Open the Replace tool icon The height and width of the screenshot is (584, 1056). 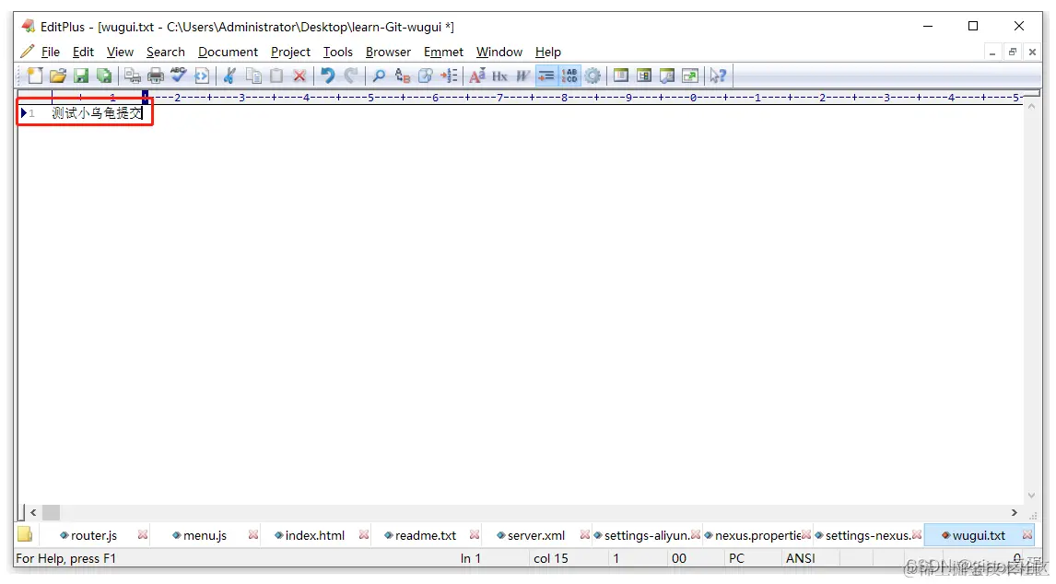(402, 76)
